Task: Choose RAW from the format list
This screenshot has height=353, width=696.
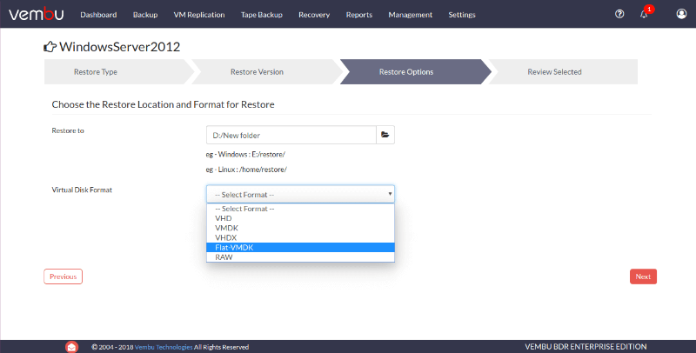Action: click(300, 257)
